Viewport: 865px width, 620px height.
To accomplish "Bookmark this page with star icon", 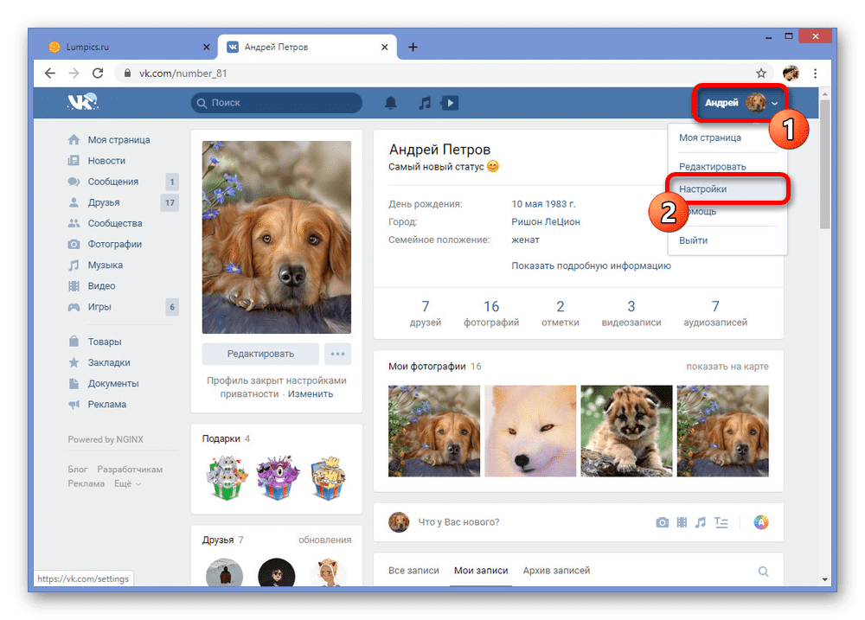I will [x=761, y=74].
